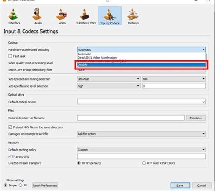Open the Video preferences cone icon

[62, 16]
